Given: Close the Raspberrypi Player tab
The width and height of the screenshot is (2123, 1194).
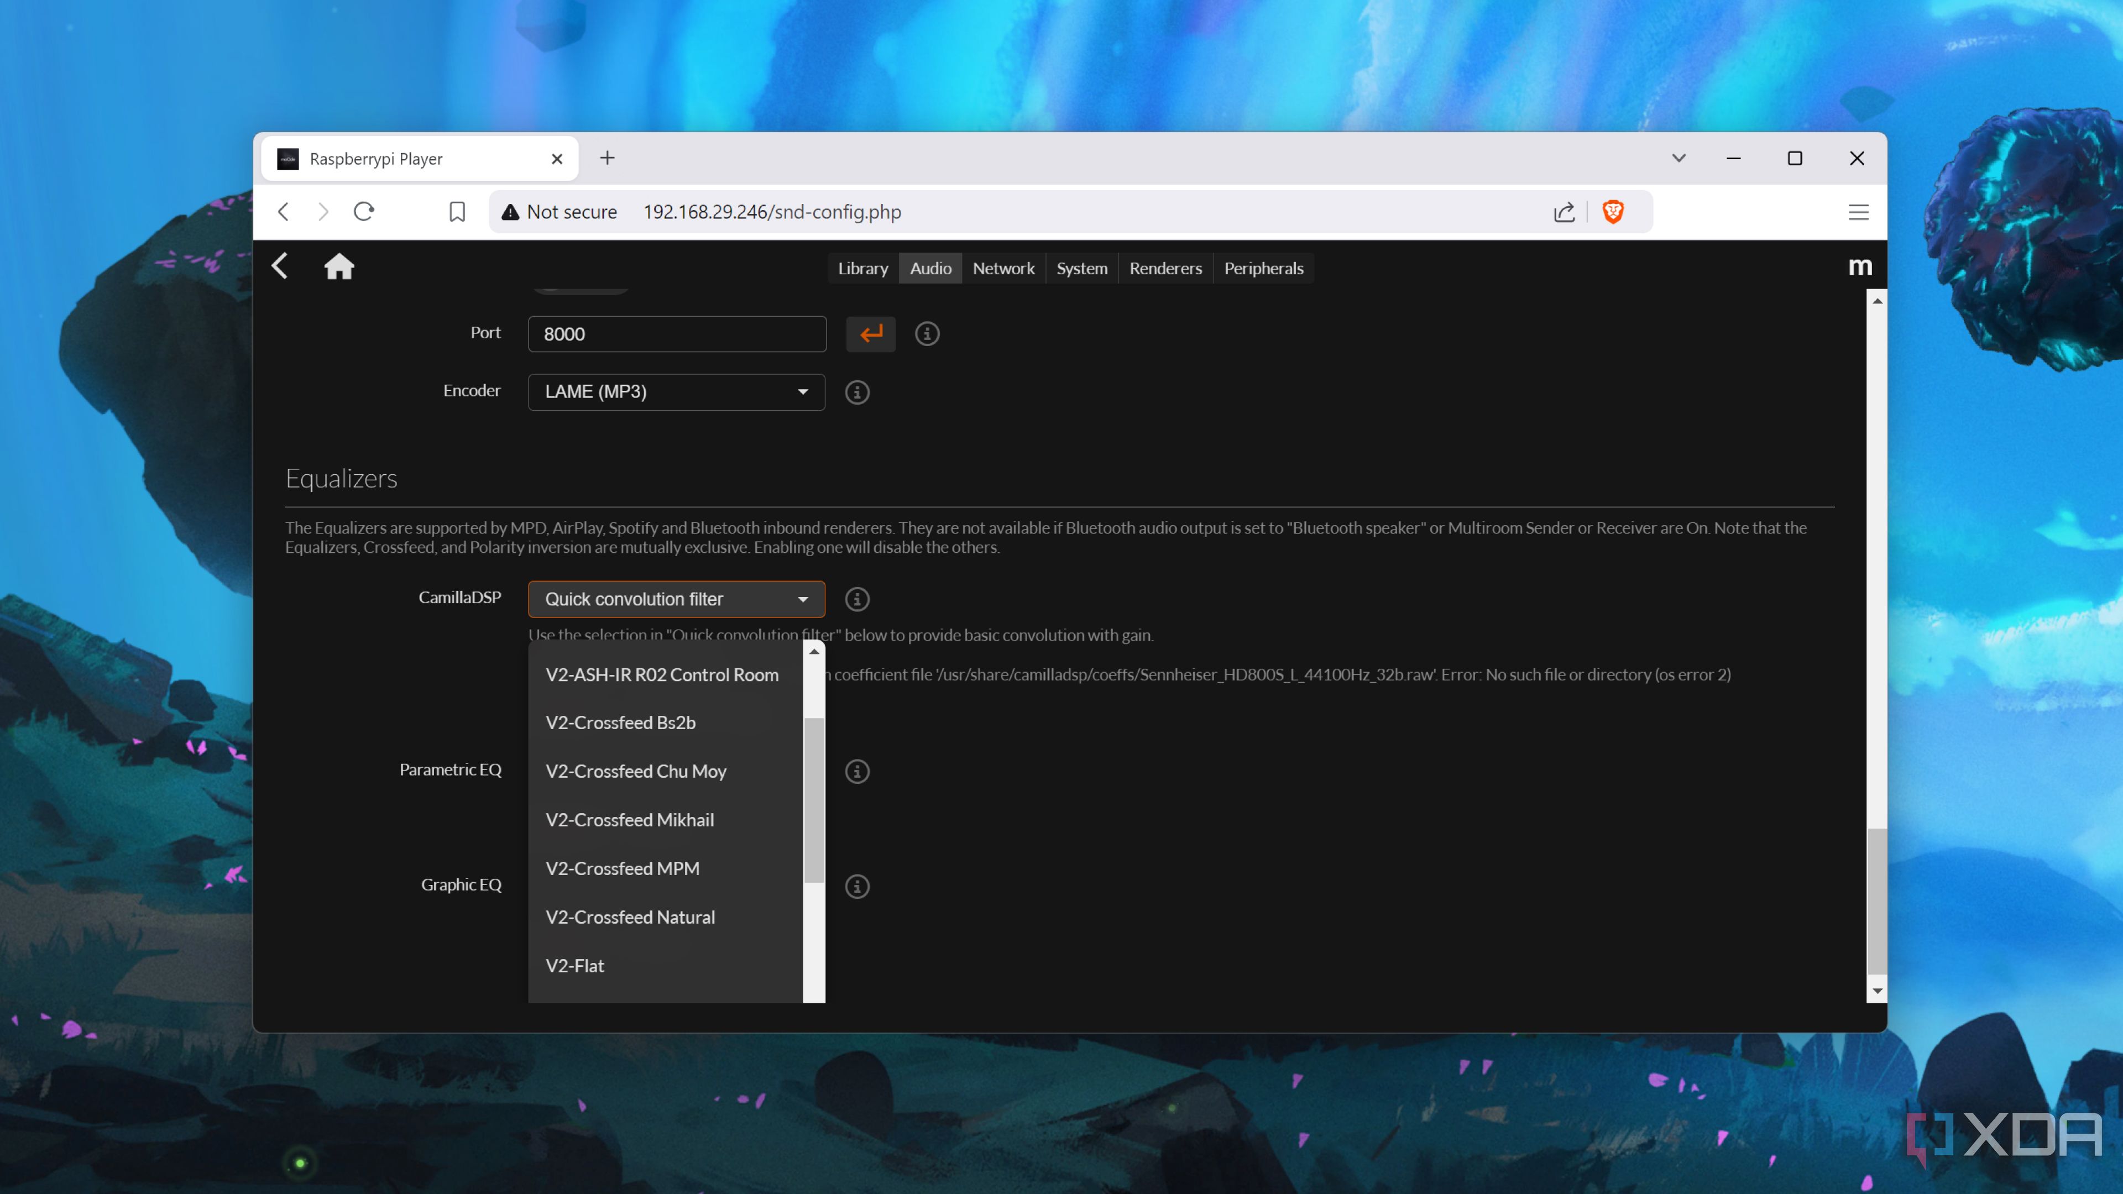Looking at the screenshot, I should point(557,159).
